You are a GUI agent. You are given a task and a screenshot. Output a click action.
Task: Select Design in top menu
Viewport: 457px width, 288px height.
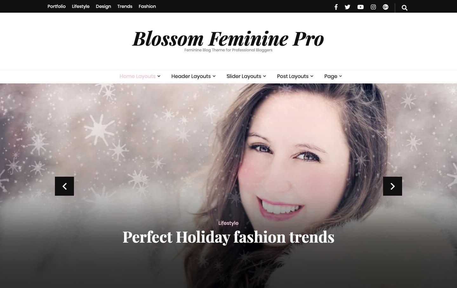click(x=103, y=6)
